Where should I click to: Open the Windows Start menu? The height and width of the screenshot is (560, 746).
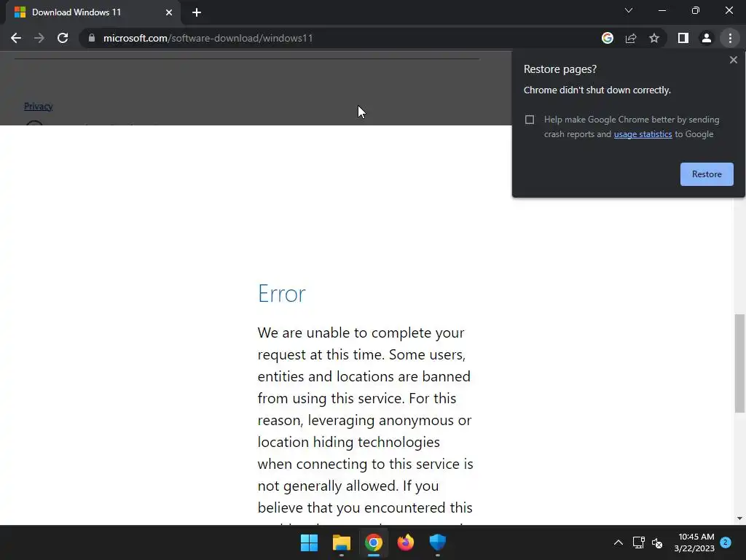click(x=309, y=542)
